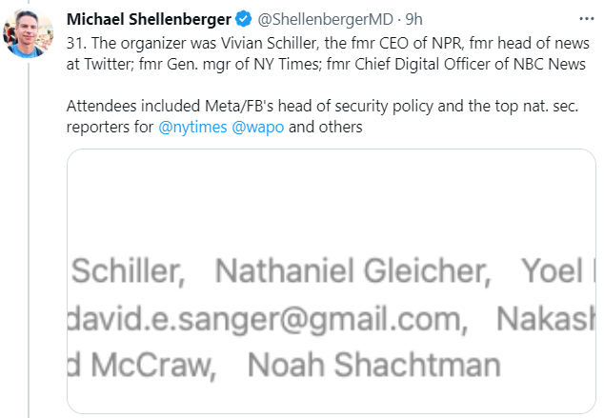Open the @nytimes mention
The width and height of the screenshot is (604, 418).
coord(193,127)
